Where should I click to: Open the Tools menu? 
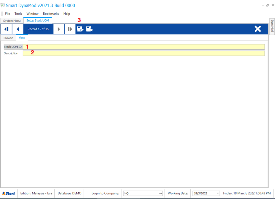click(x=18, y=14)
